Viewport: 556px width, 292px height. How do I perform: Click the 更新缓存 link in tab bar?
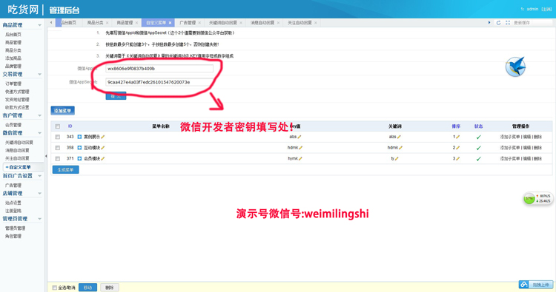coord(522,23)
